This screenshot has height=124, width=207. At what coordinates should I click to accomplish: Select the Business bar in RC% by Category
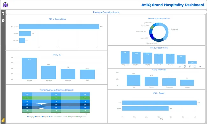point(146,108)
